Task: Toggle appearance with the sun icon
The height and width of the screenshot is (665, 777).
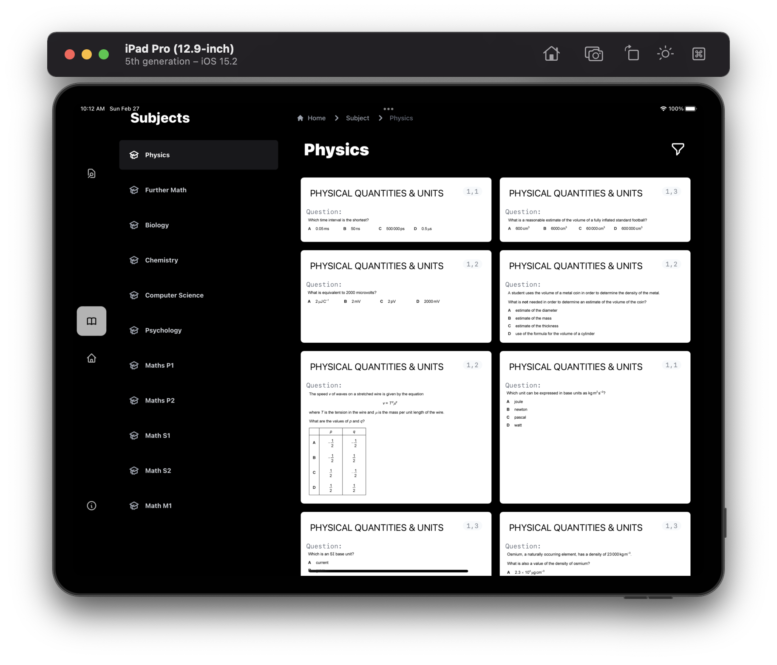Action: point(665,54)
